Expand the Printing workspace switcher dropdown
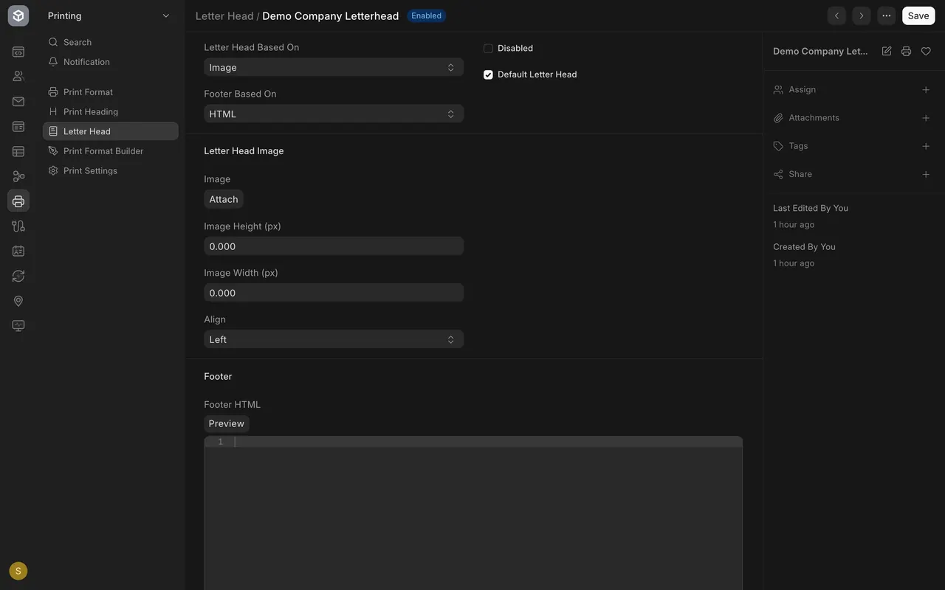 [x=109, y=15]
